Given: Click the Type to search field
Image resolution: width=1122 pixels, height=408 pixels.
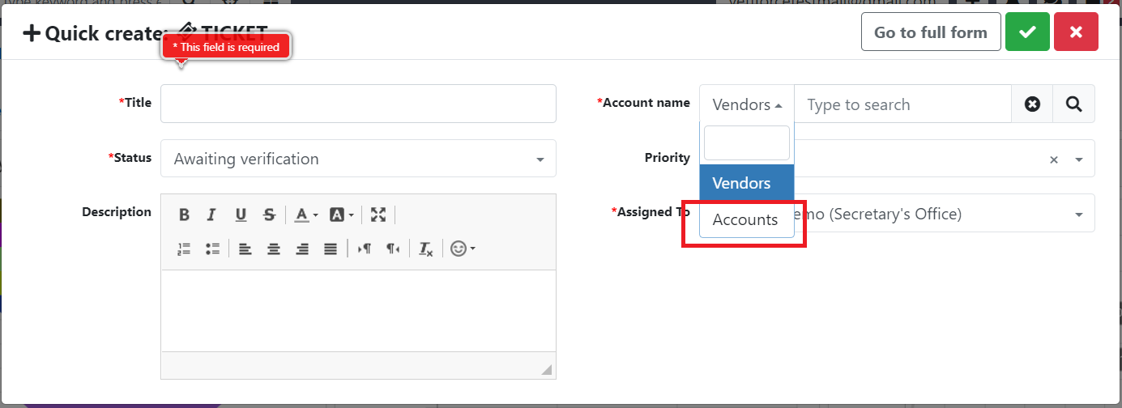Looking at the screenshot, I should coord(902,104).
